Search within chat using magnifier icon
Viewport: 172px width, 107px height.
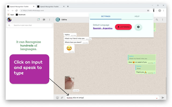coord(157,20)
